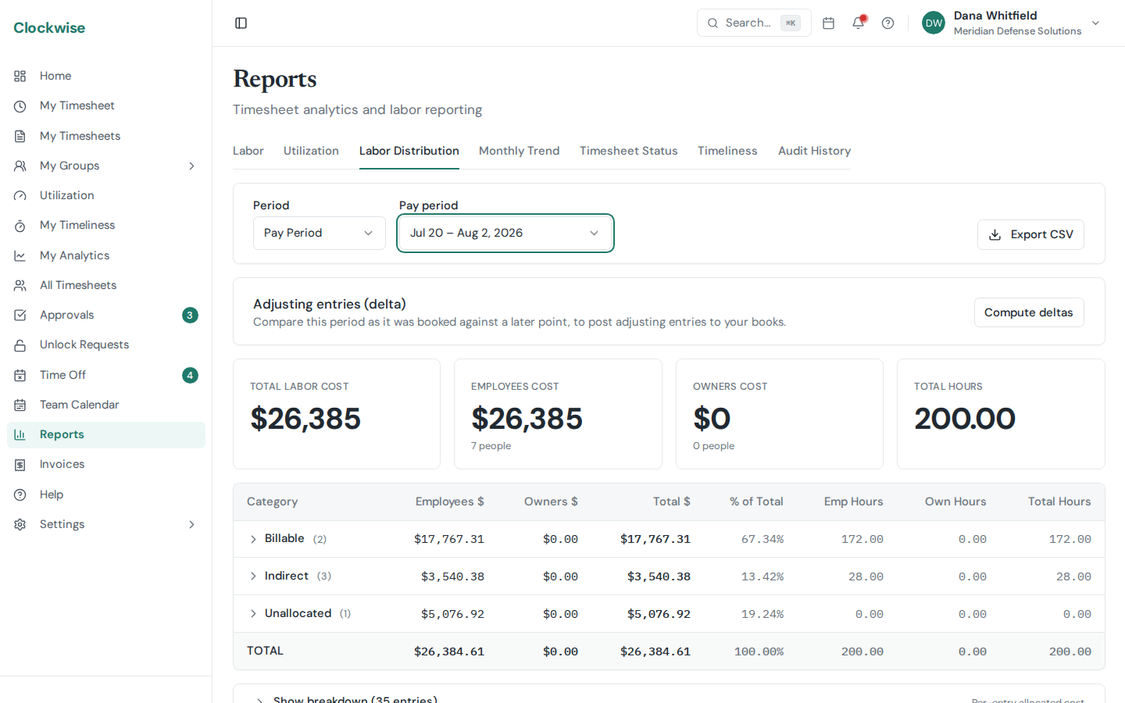The width and height of the screenshot is (1125, 703).
Task: Switch to the Utilization tab
Action: click(311, 151)
